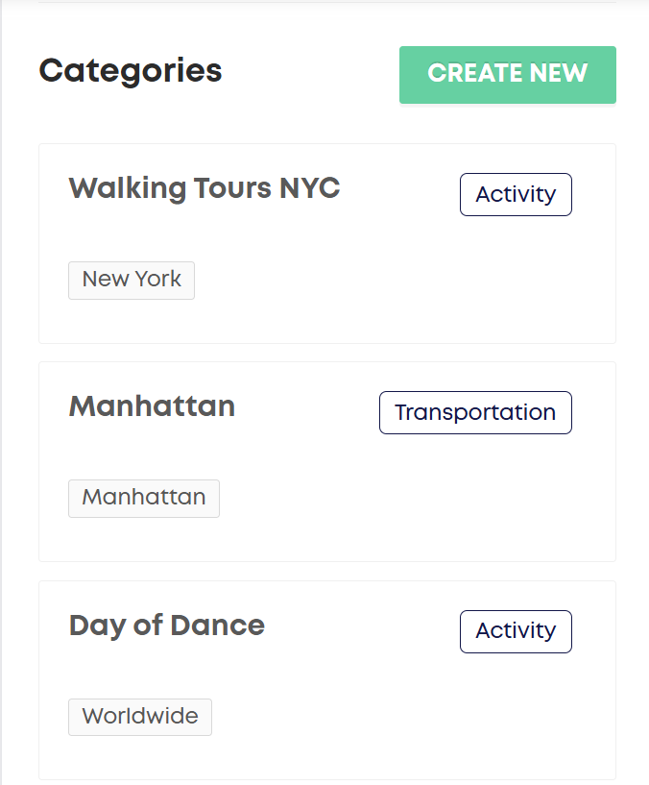649x785 pixels.
Task: Click the word Dance in third card title
Action: click(216, 626)
